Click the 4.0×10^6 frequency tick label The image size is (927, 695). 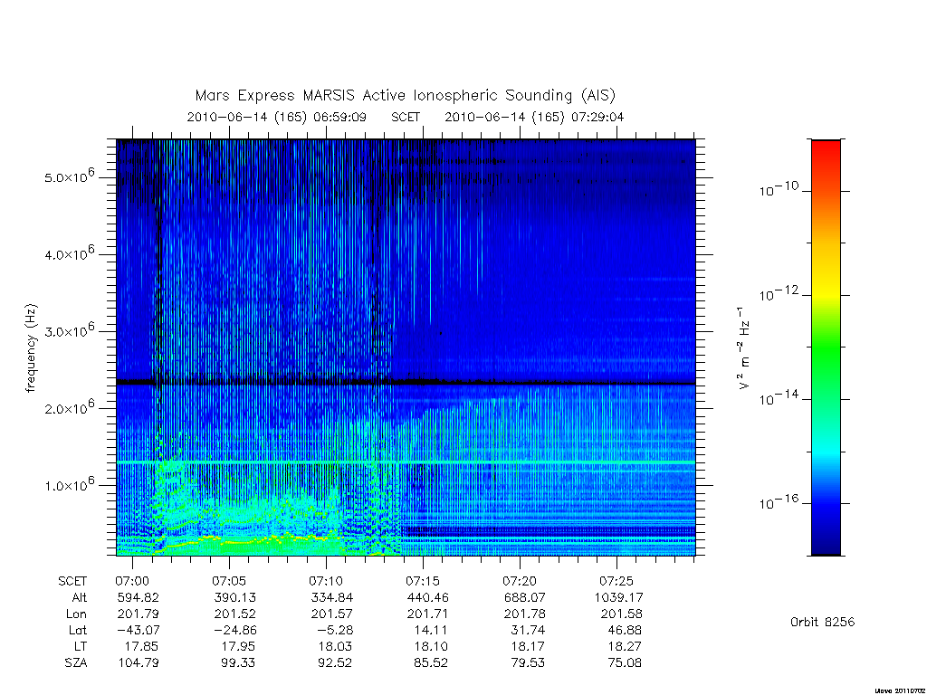point(69,253)
